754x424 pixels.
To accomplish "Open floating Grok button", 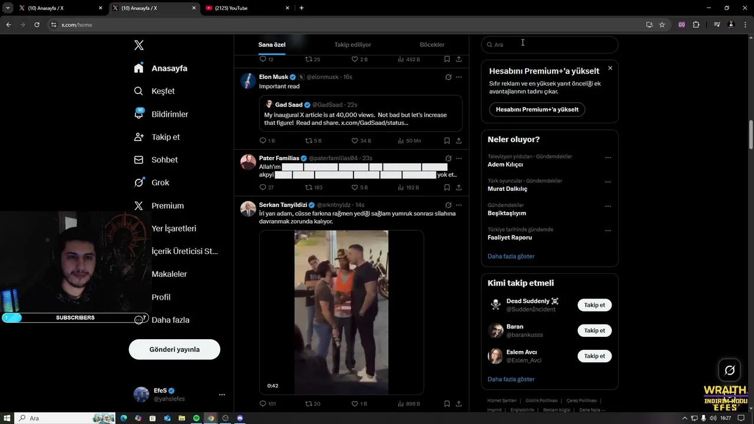I will click(x=729, y=370).
